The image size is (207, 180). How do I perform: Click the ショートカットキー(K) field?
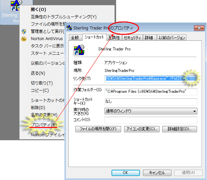(151, 102)
